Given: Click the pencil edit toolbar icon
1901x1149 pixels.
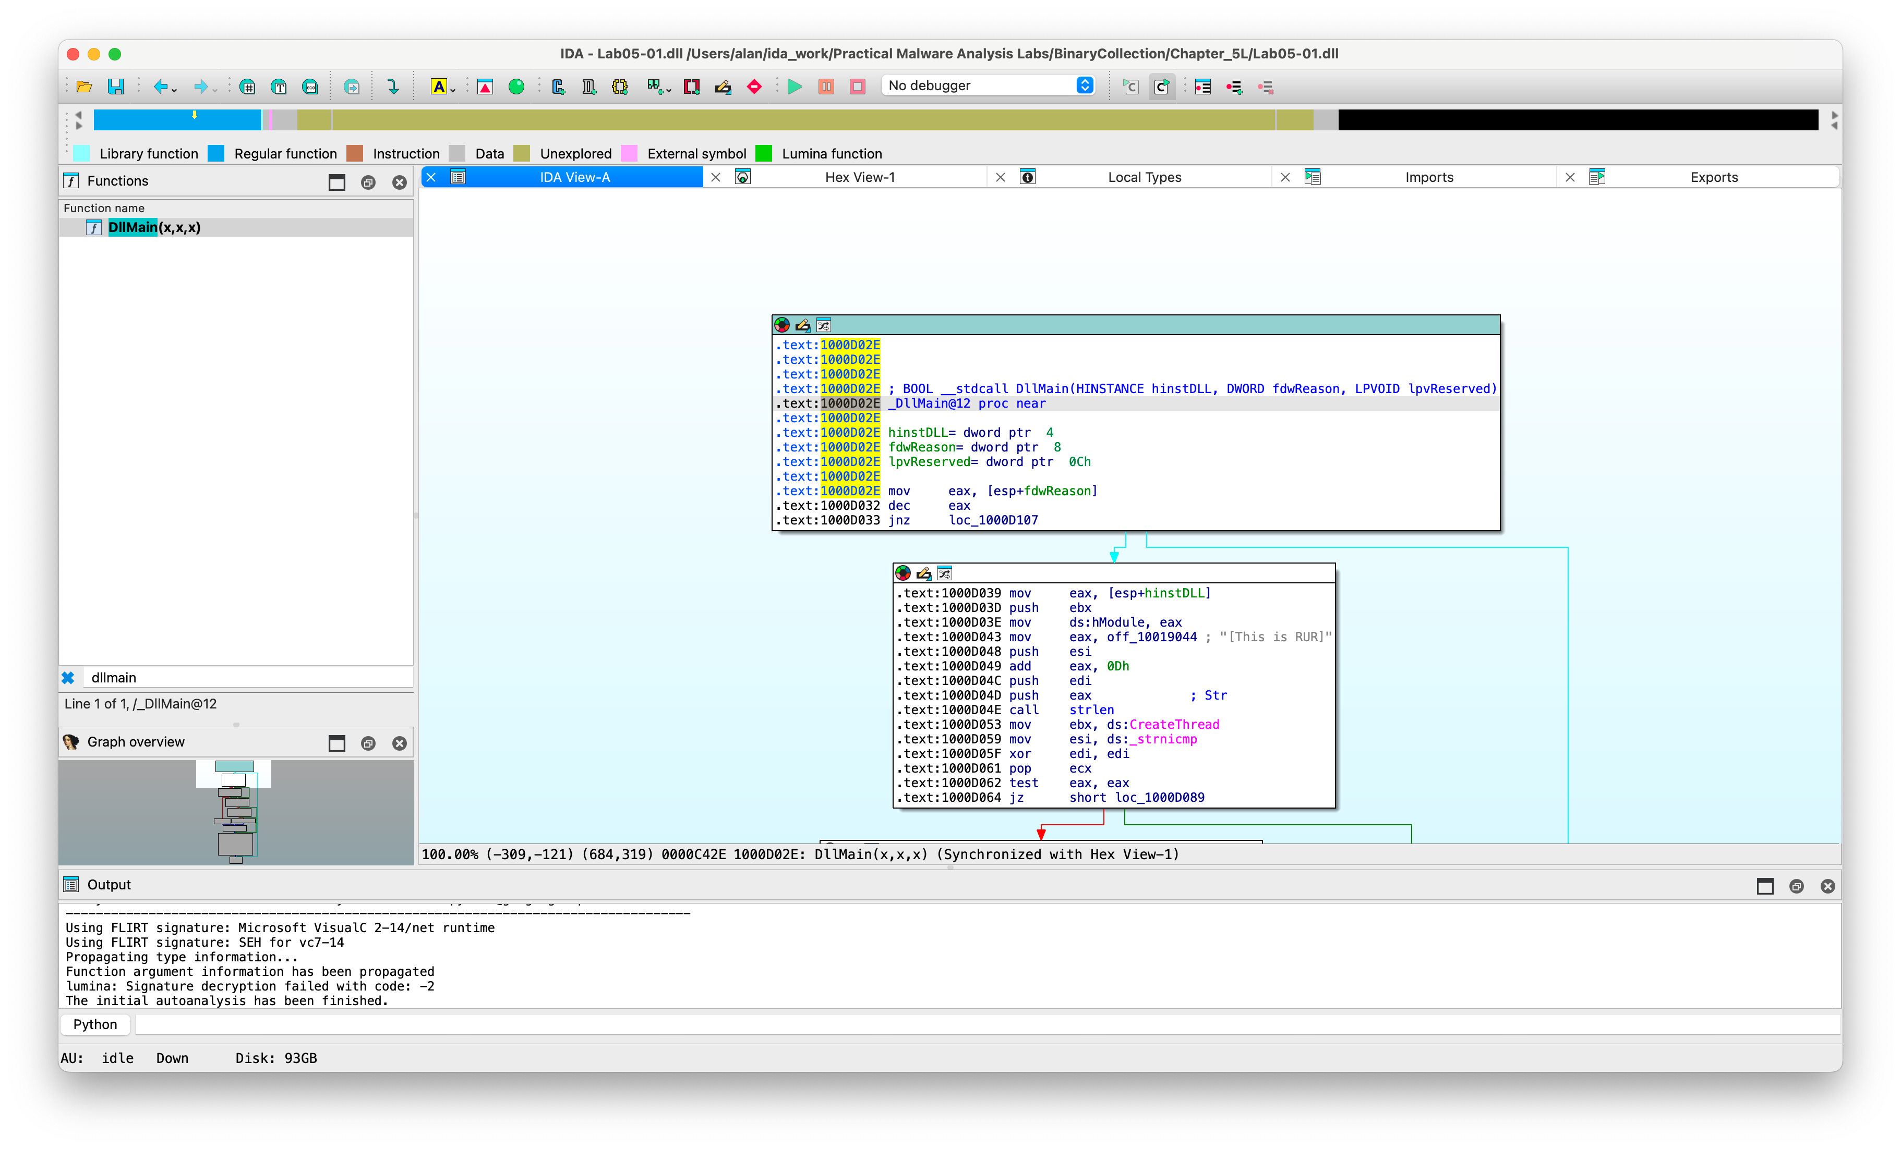Looking at the screenshot, I should 723,87.
